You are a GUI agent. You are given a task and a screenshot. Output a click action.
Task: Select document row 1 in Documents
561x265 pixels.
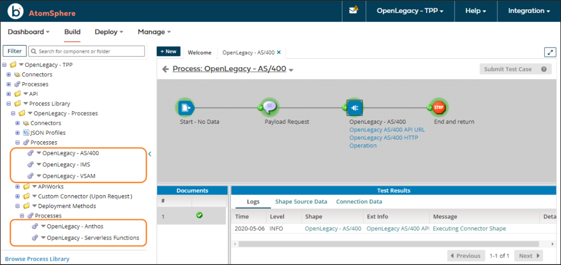[191, 216]
